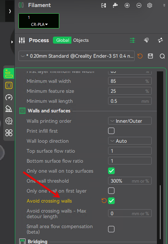Toggle the advanced settings list icon
This screenshot has height=244, width=168.
(x=132, y=40)
